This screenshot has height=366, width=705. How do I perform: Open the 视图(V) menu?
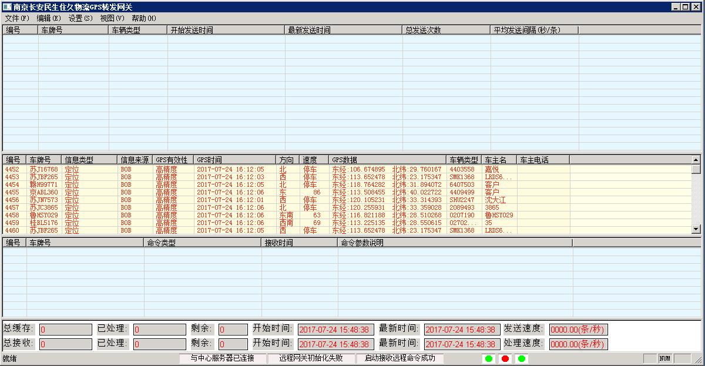(x=112, y=18)
